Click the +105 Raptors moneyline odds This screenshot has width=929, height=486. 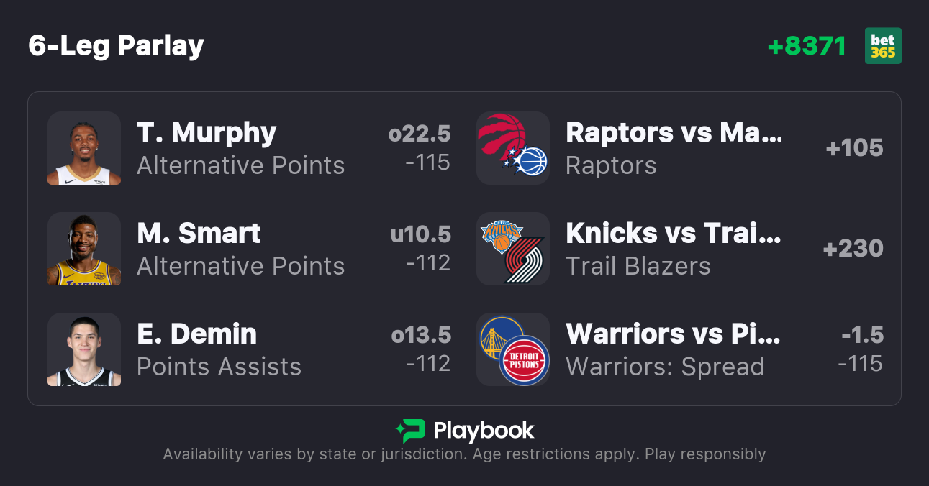[x=854, y=148]
